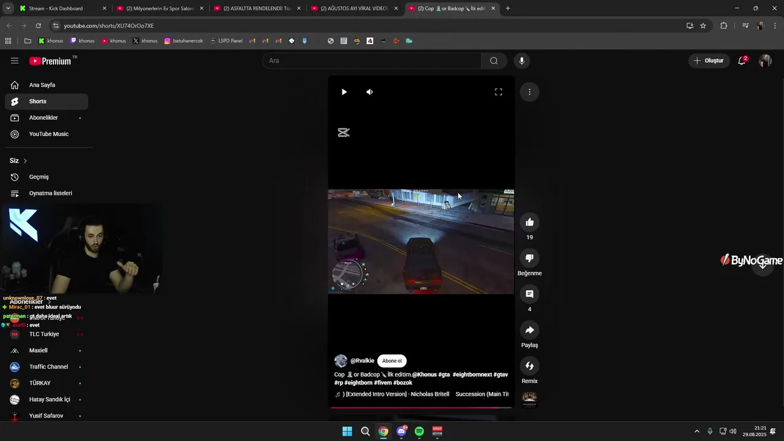The image size is (784, 441).
Task: Open Hatay Sandık İçi channel
Action: [47, 399]
